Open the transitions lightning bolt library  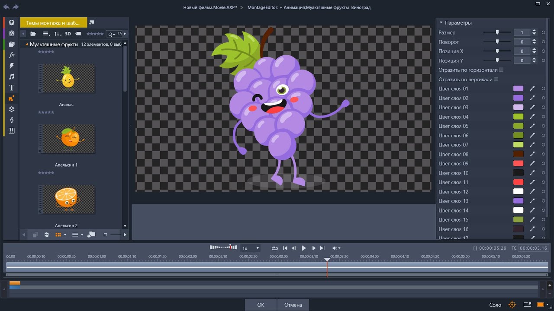[x=12, y=66]
